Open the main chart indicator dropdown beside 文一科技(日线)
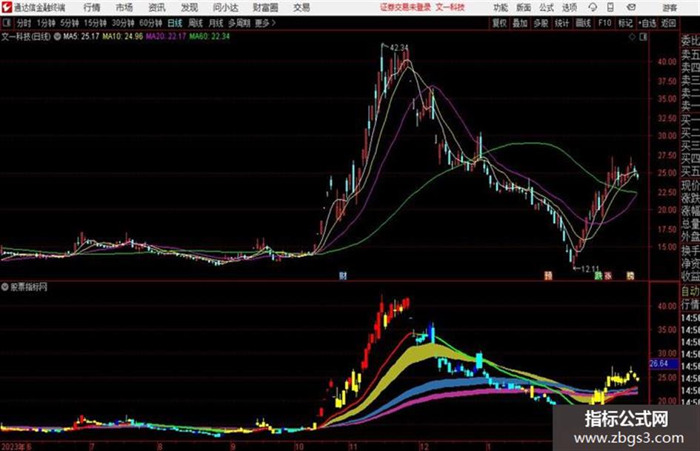The height and width of the screenshot is (451, 700). point(57,36)
